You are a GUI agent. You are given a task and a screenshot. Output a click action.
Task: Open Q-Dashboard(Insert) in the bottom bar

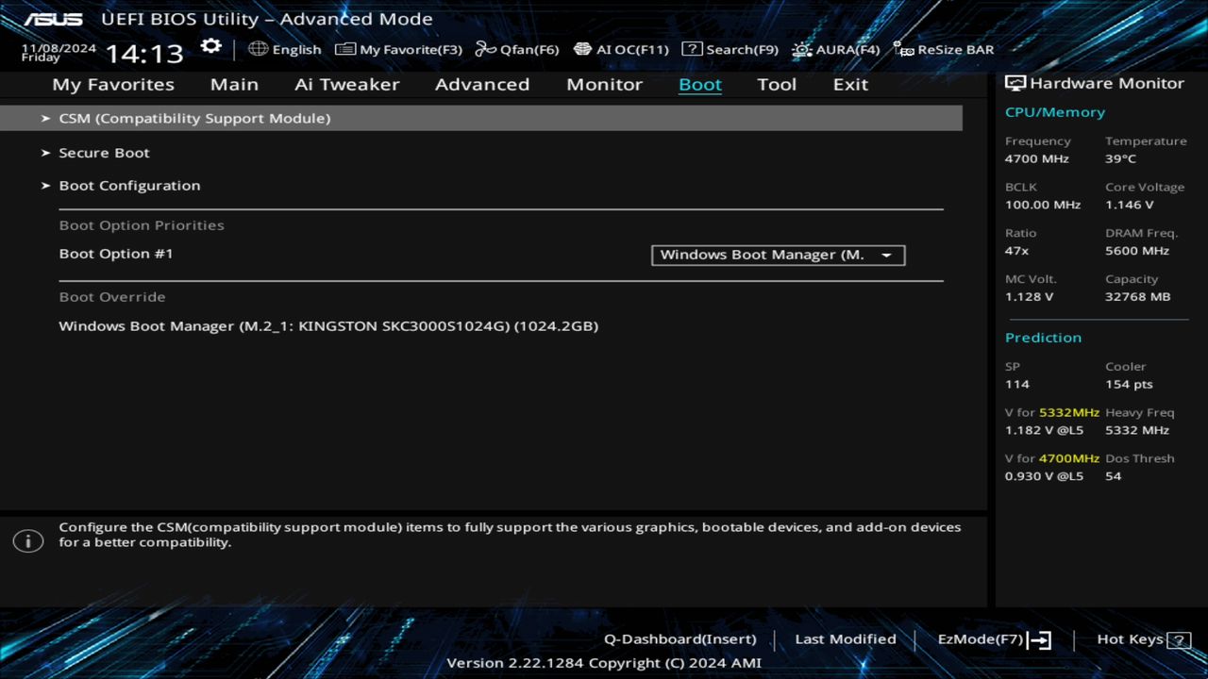[x=679, y=639]
